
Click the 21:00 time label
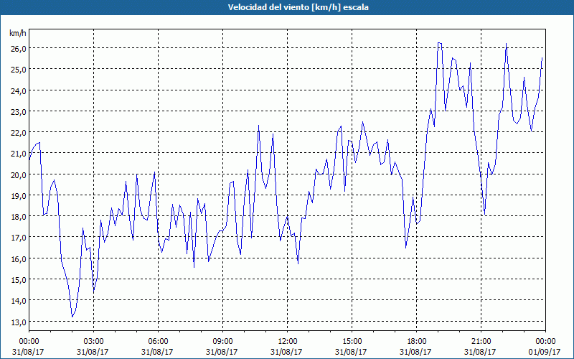click(481, 341)
